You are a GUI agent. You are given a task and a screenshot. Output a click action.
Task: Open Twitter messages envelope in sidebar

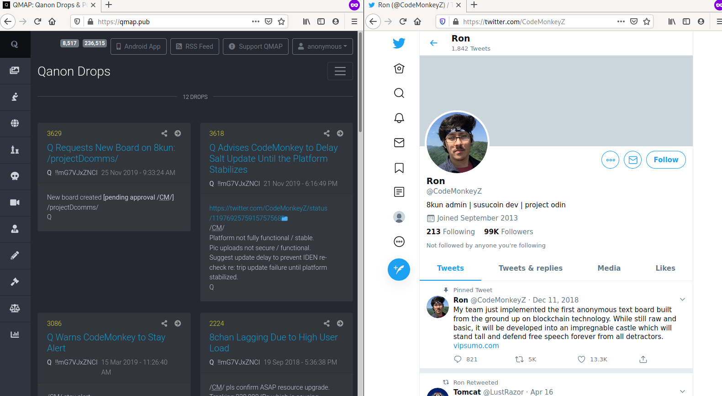point(399,143)
